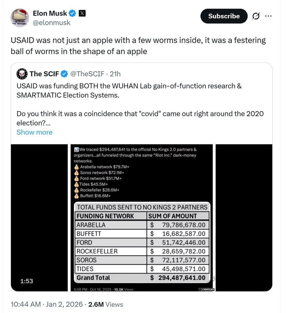
Task: Click The SCIF skull avatar
Action: [21, 74]
